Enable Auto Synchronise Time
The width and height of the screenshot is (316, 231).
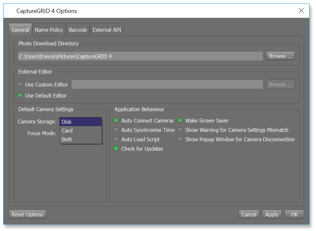116,130
